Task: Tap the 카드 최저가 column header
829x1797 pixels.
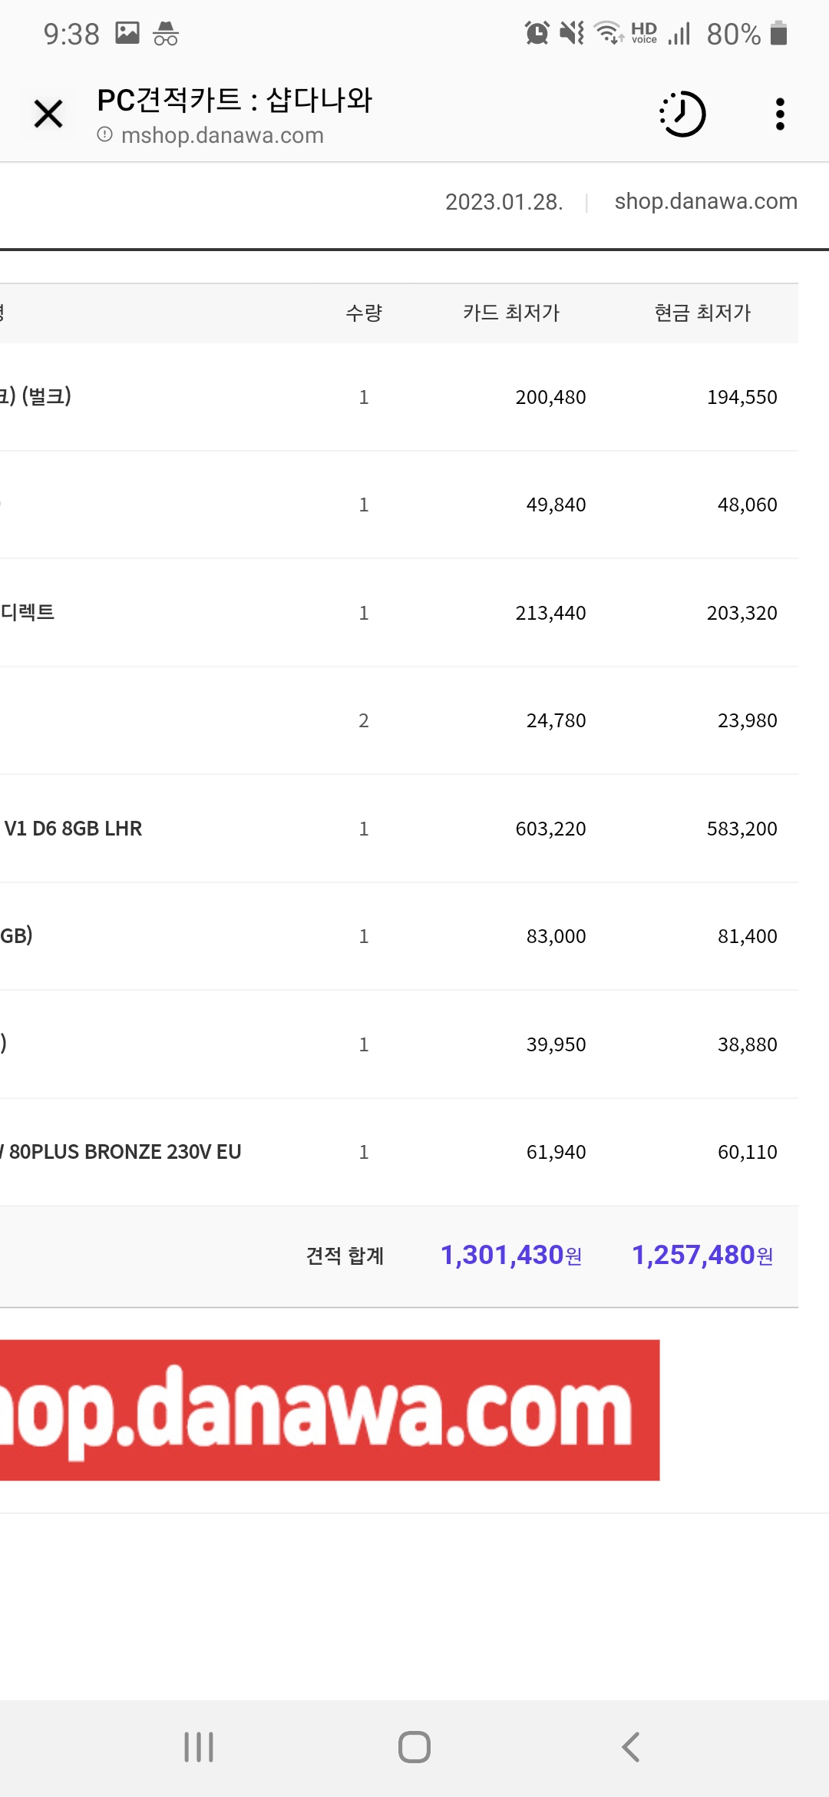Action: [x=511, y=313]
